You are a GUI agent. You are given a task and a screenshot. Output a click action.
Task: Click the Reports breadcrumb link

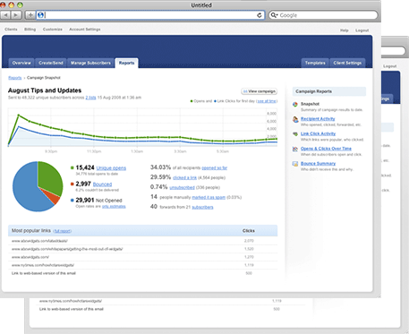[x=15, y=78]
